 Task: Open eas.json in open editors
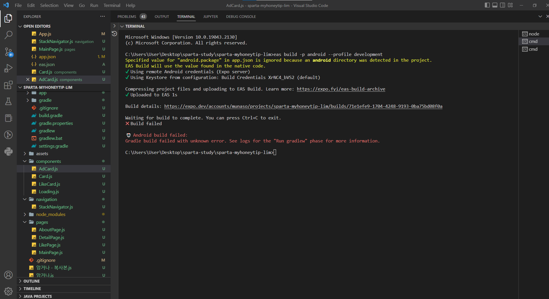coord(64,64)
